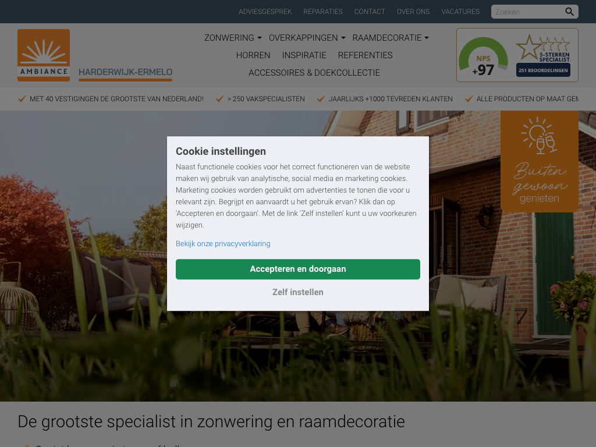Open Accessoires & Doekcollectie
596x447 pixels.
tap(314, 73)
